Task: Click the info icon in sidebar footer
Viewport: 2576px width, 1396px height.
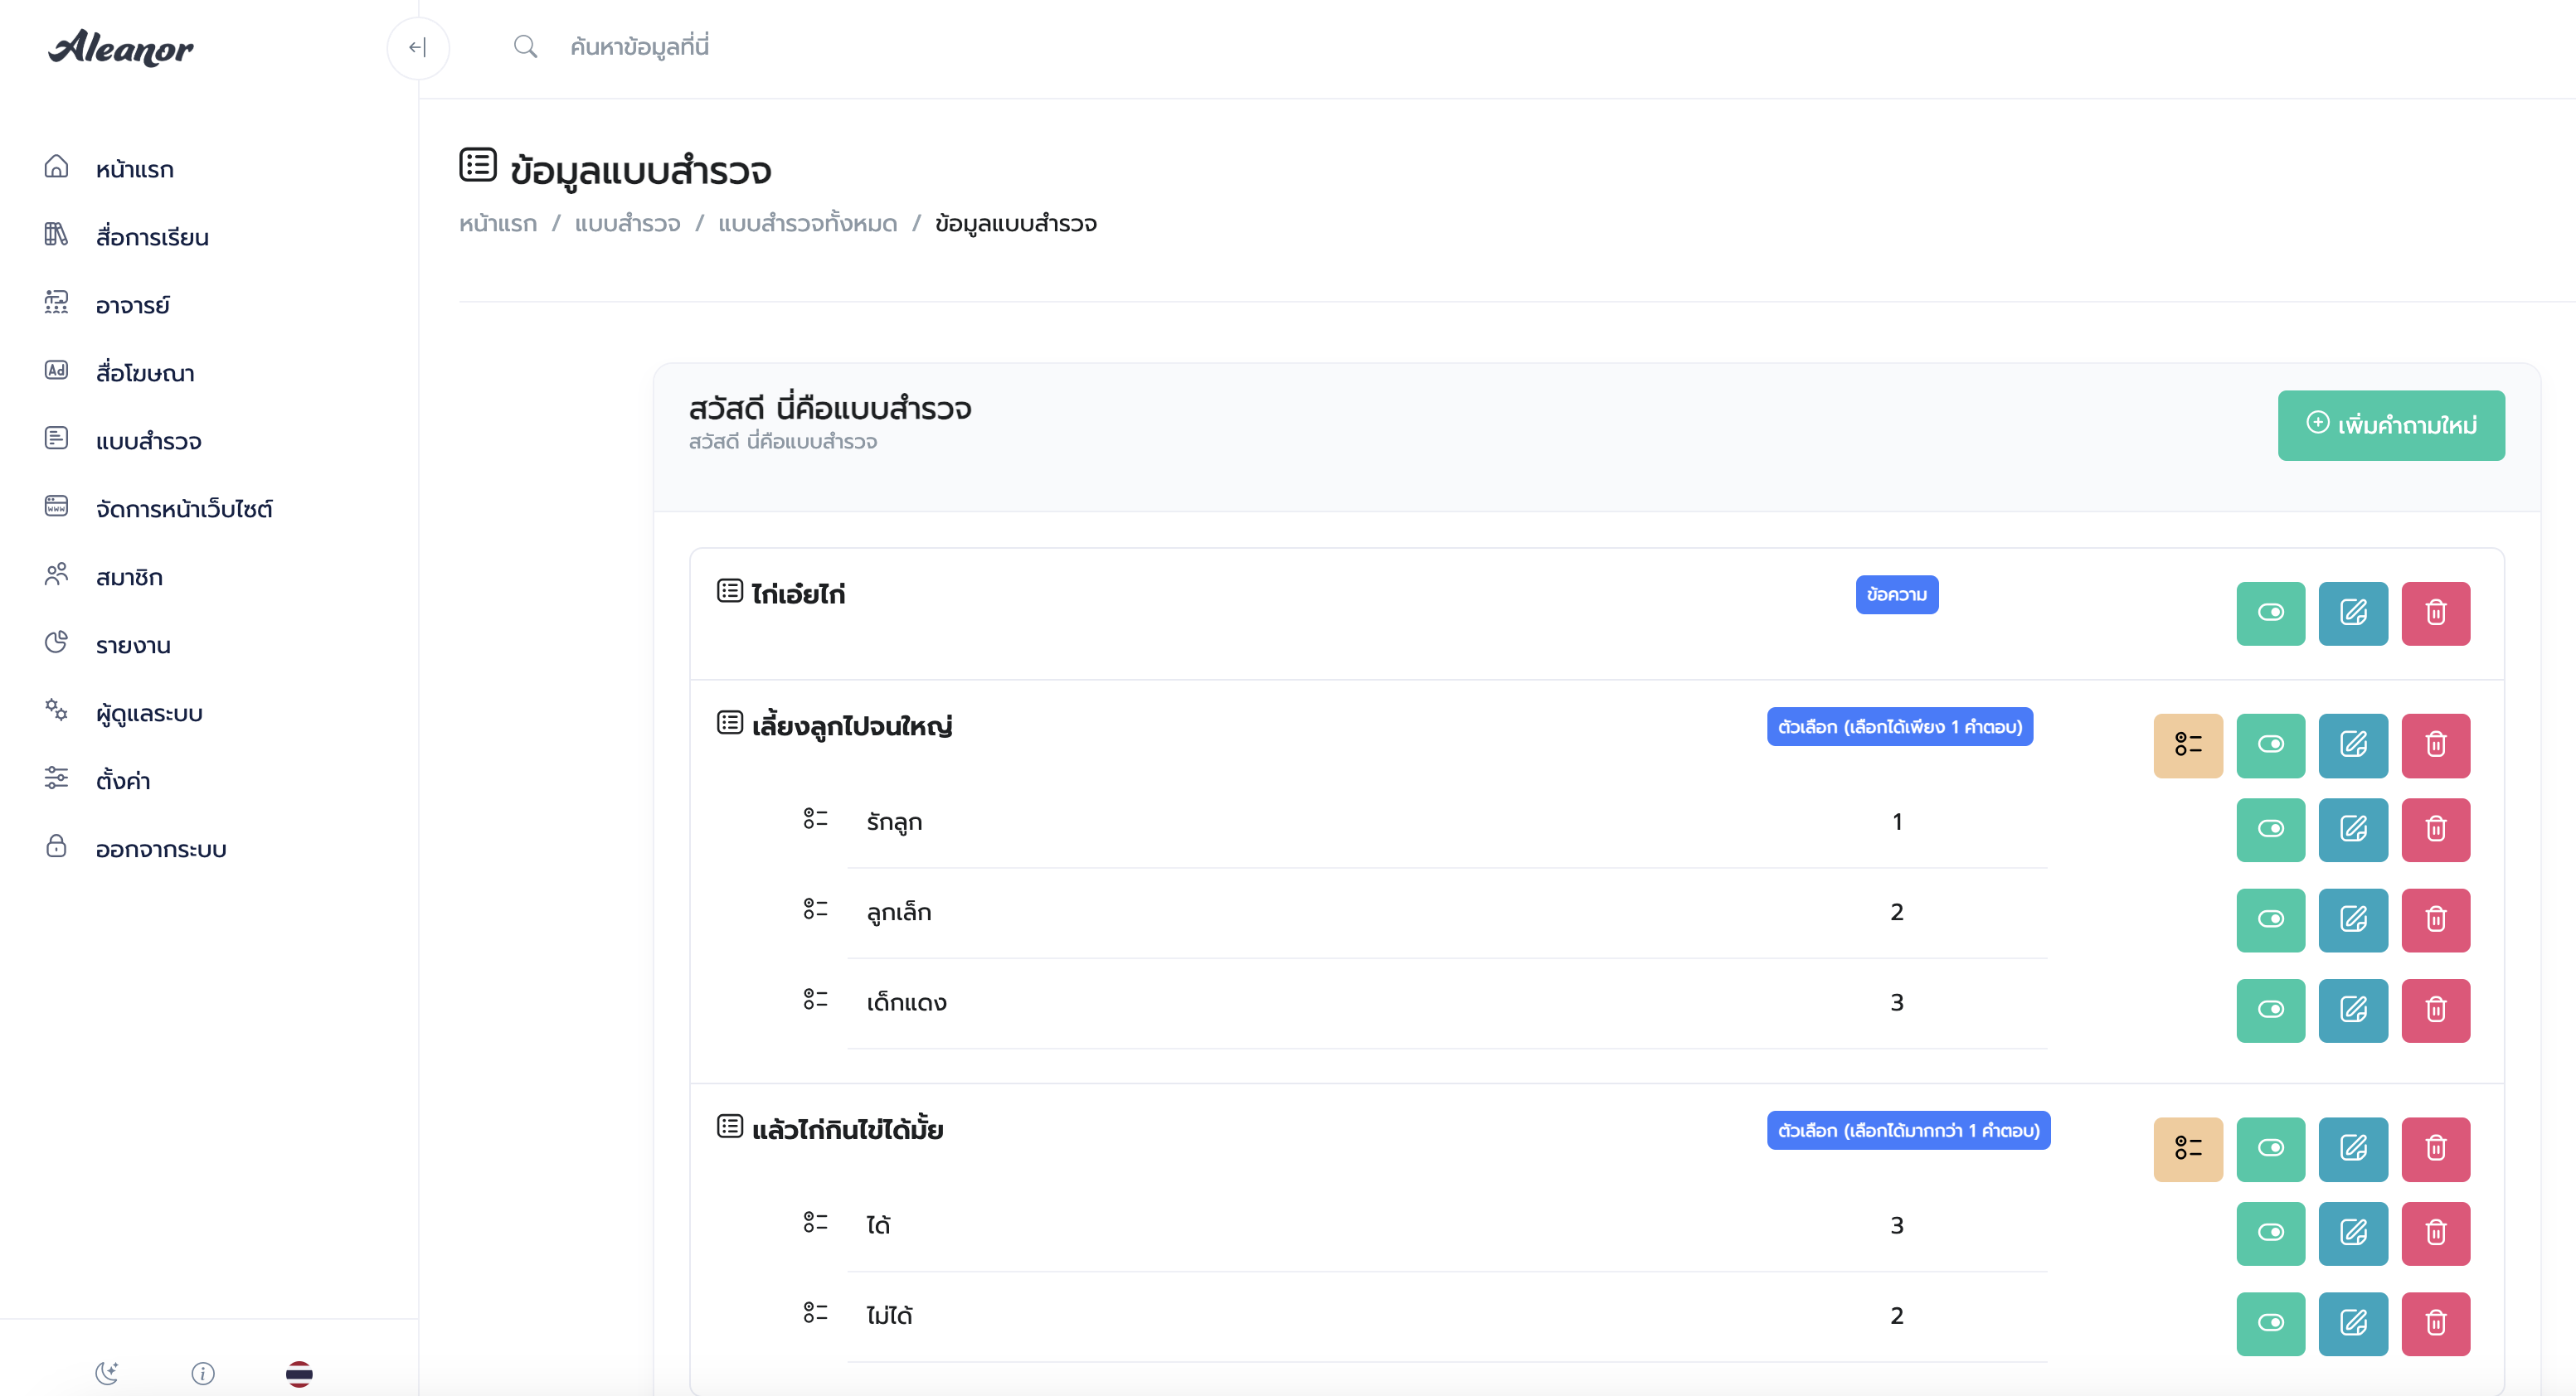Action: click(x=203, y=1373)
